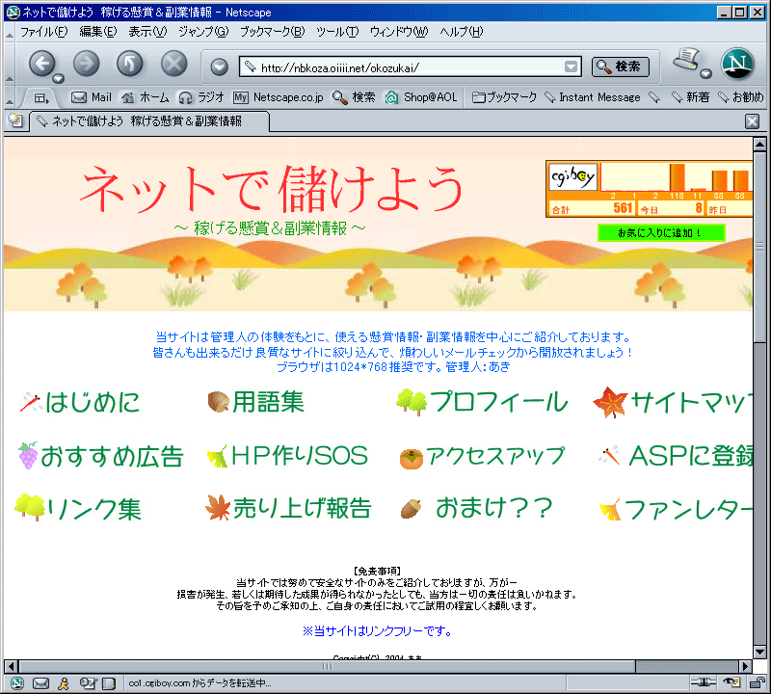
Task: Click the security lock icon in the status bar
Action: pos(757,682)
